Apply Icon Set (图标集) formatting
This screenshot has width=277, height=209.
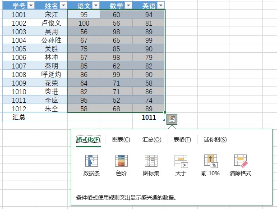click(151, 165)
